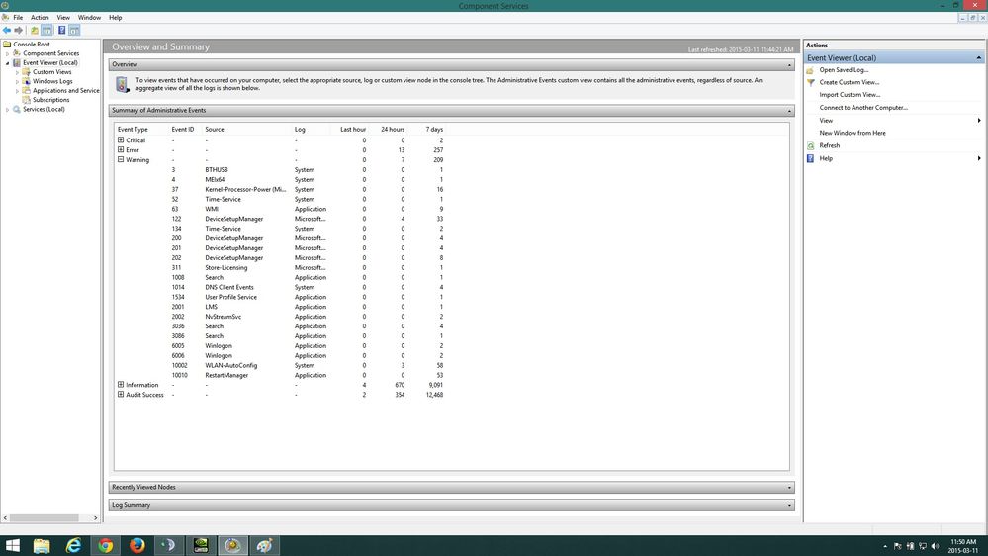
Task: Open the Window menu
Action: click(x=89, y=18)
